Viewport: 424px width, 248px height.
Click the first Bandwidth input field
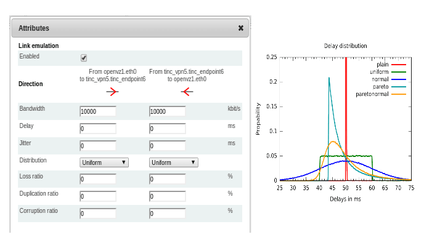point(98,111)
